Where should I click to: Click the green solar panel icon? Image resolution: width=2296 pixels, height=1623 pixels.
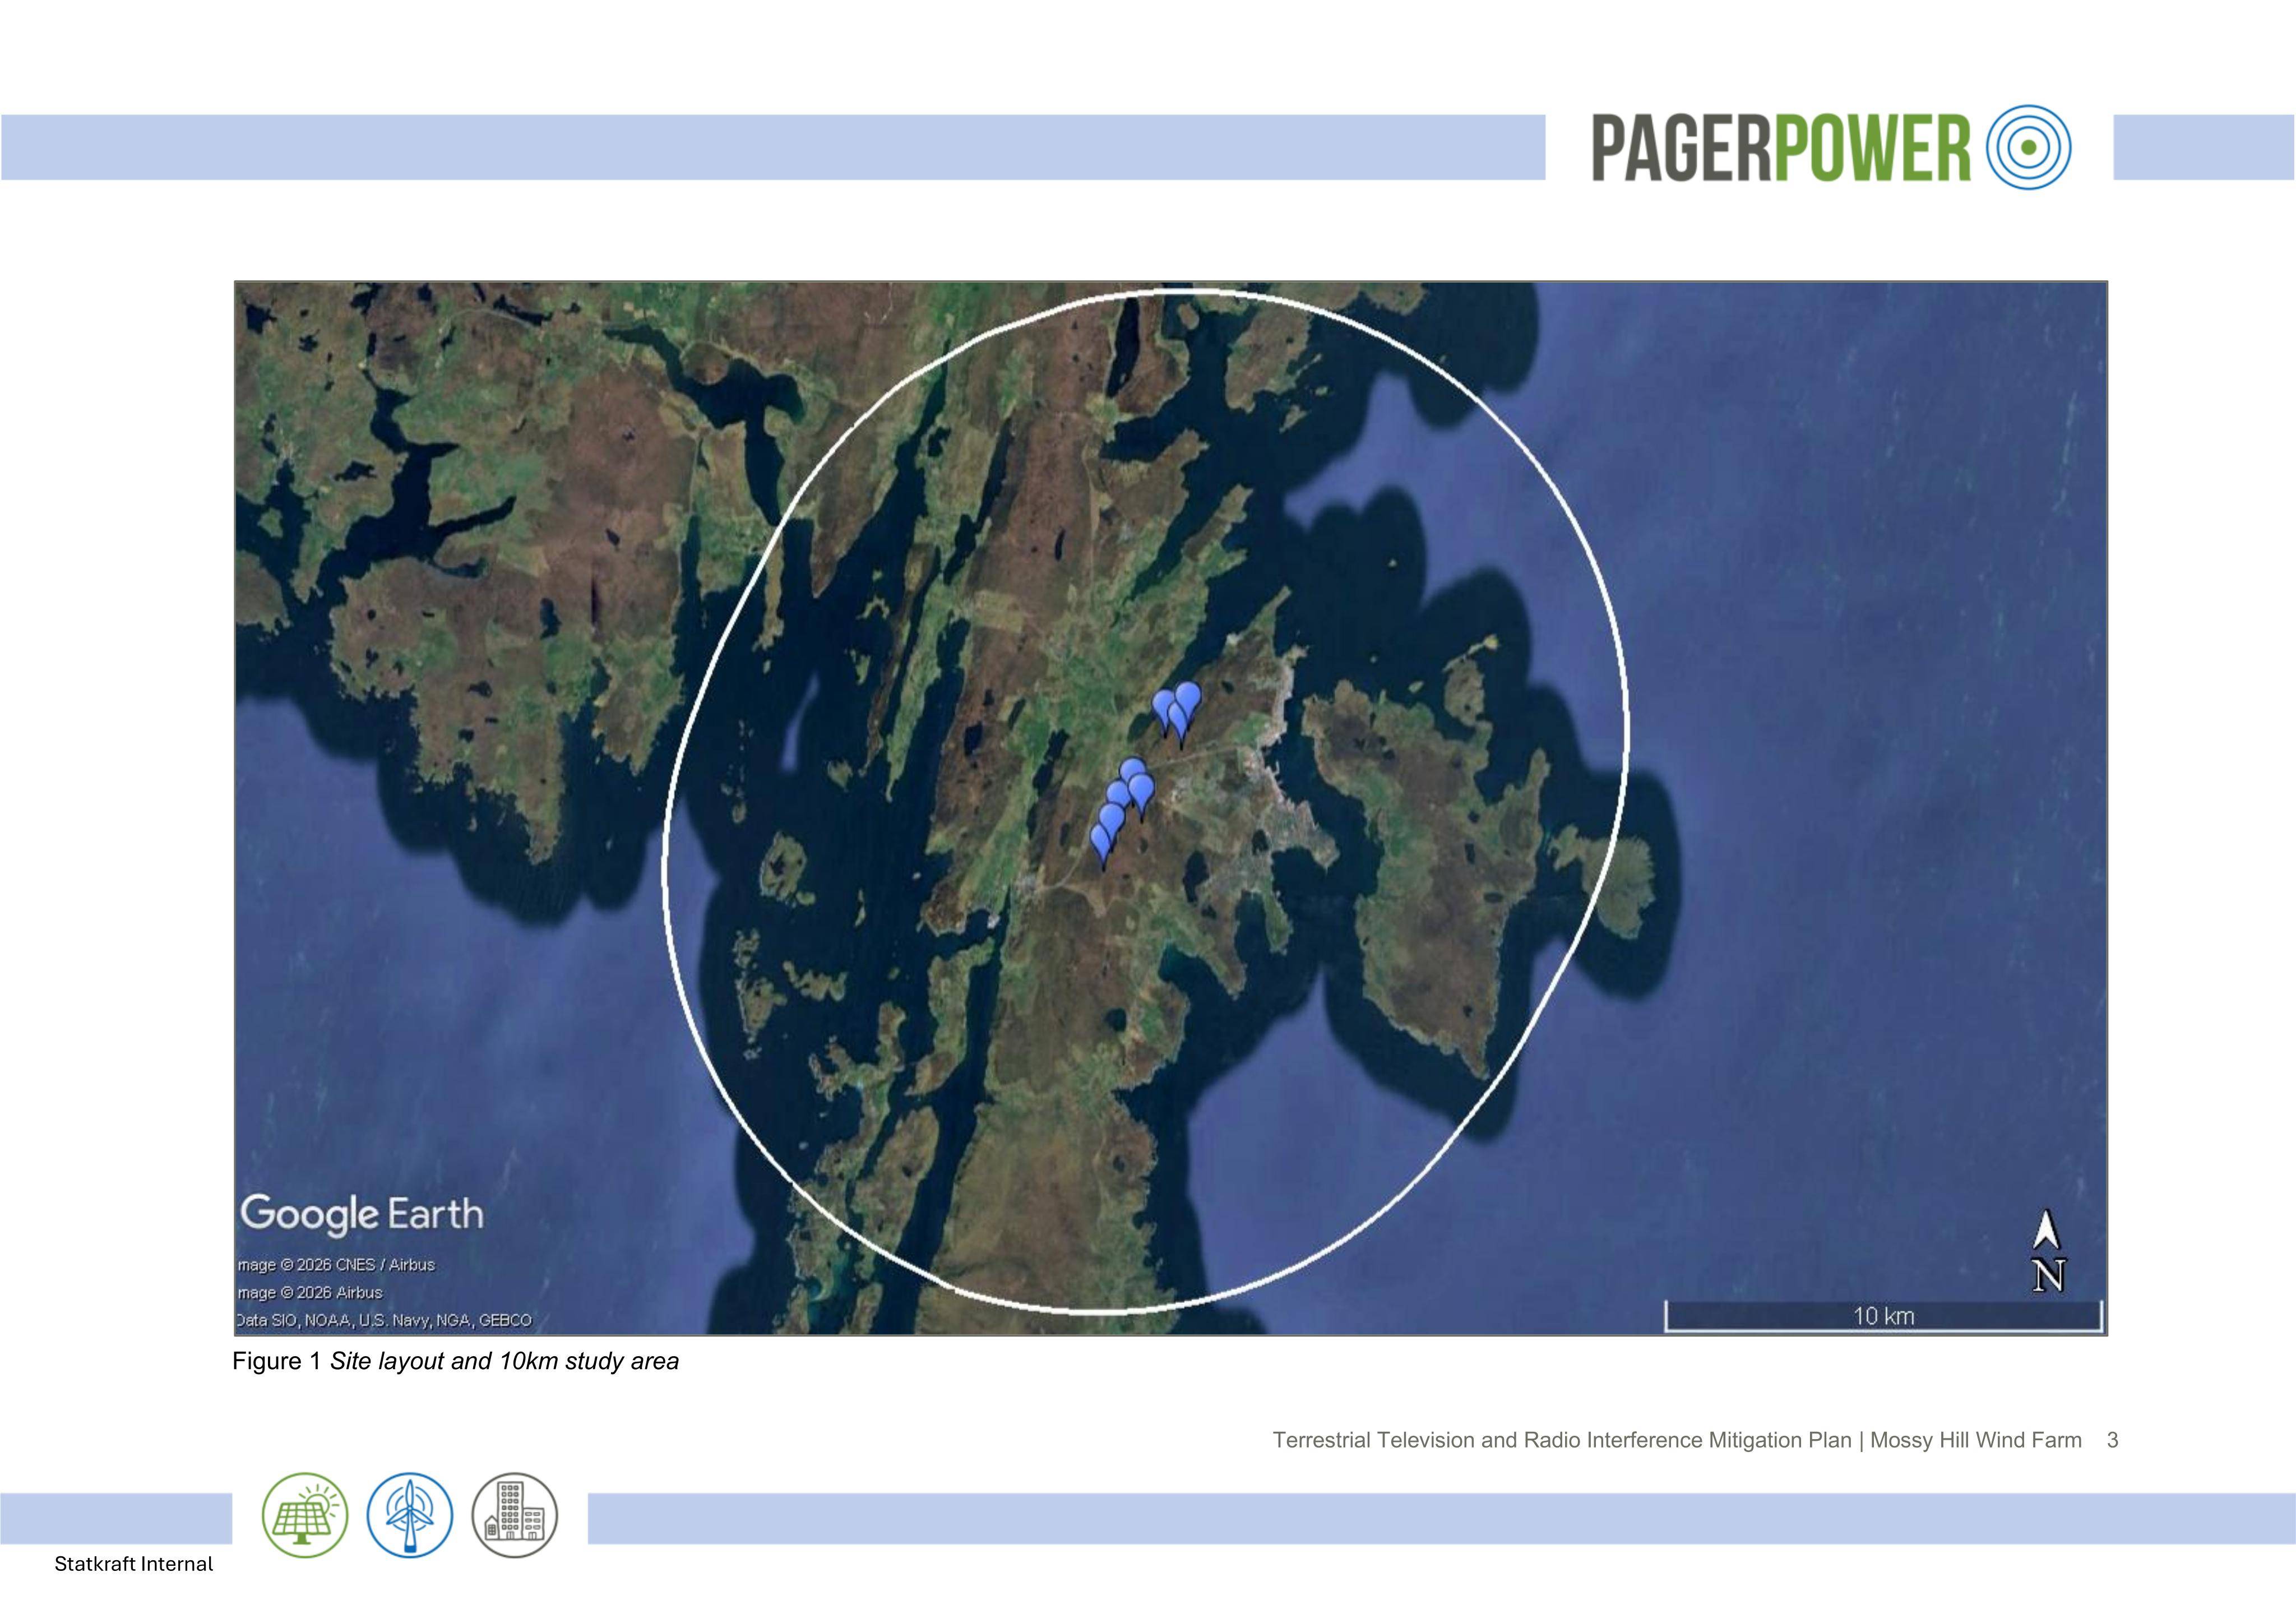point(305,1515)
